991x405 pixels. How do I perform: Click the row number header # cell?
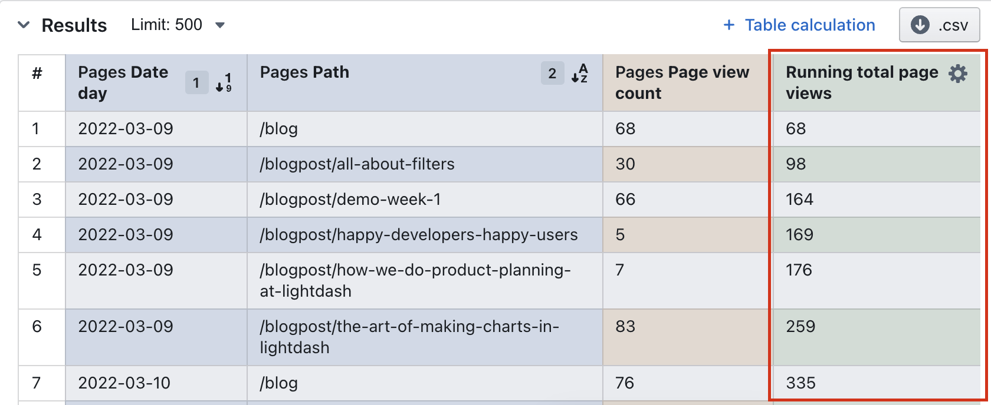37,74
